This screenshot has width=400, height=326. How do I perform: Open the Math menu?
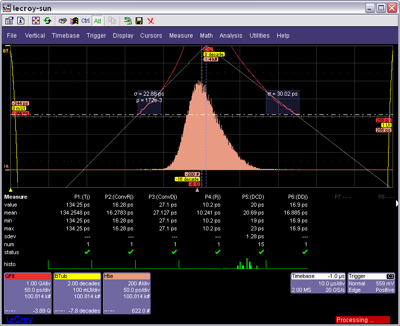[206, 36]
